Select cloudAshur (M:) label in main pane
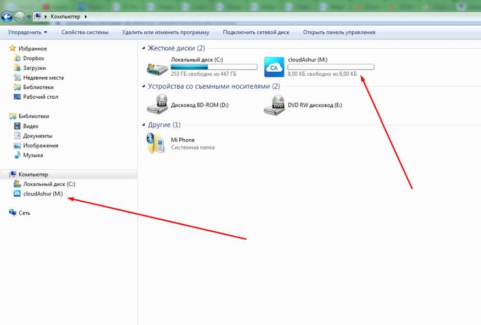The width and height of the screenshot is (481, 325). pyautogui.click(x=308, y=60)
